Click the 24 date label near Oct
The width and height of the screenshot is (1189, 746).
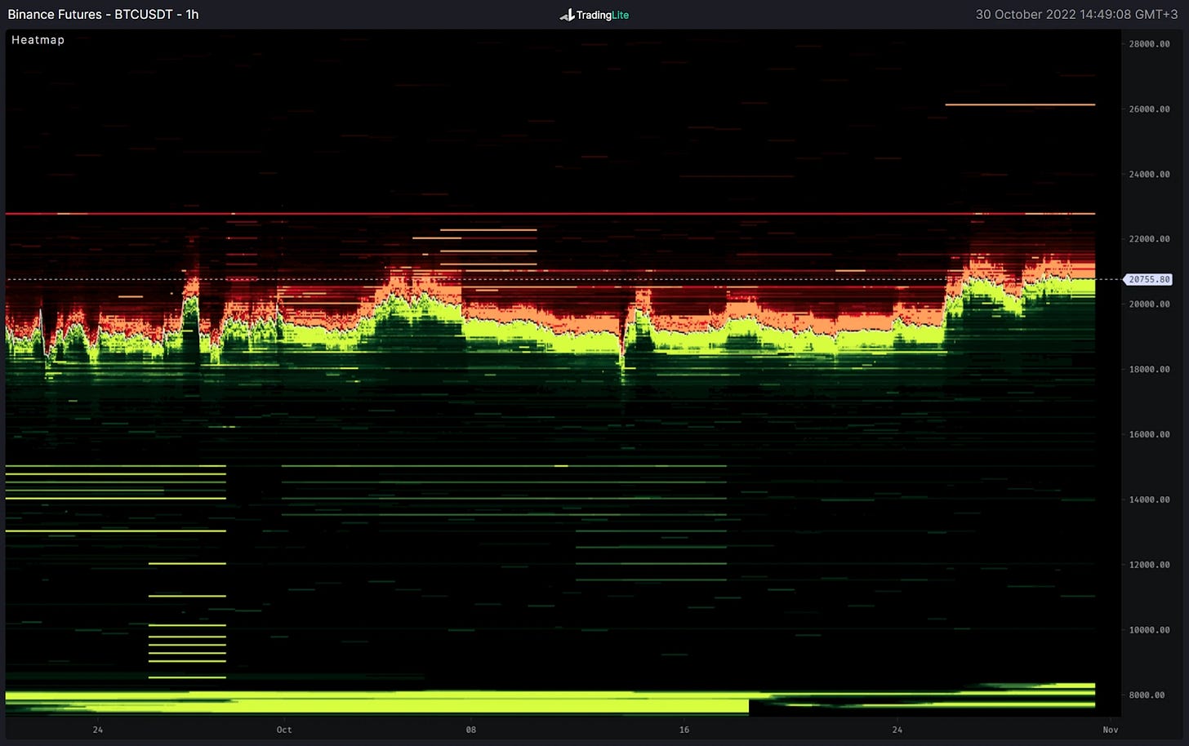[x=98, y=730]
